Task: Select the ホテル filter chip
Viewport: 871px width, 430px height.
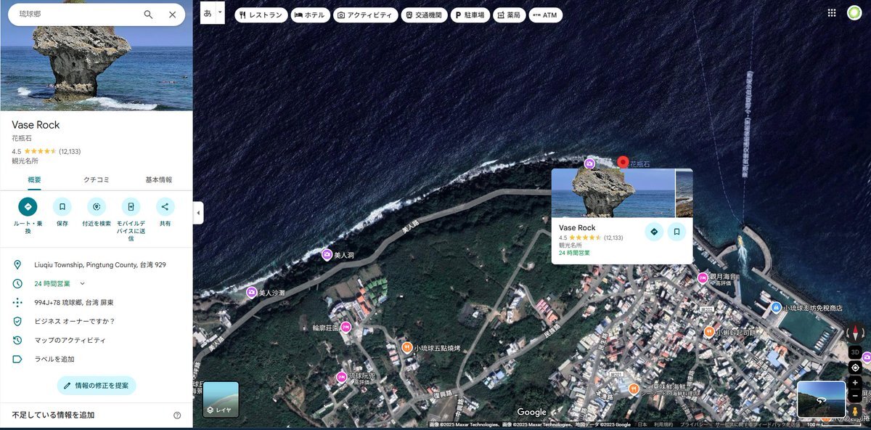Action: pyautogui.click(x=310, y=15)
